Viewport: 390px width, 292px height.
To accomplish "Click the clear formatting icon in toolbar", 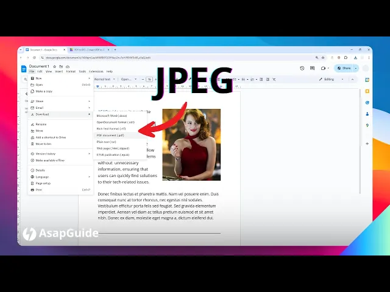I will (274, 80).
